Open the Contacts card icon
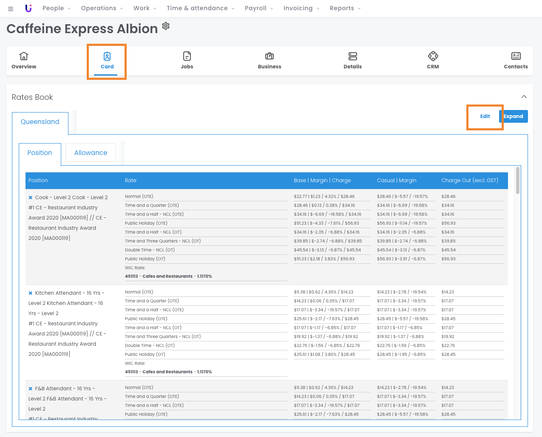This screenshot has height=437, width=542. click(516, 56)
